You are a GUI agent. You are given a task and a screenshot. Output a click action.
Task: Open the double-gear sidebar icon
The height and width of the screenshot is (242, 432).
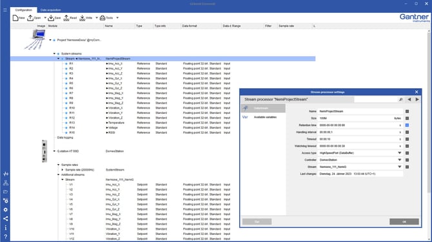pos(6,200)
